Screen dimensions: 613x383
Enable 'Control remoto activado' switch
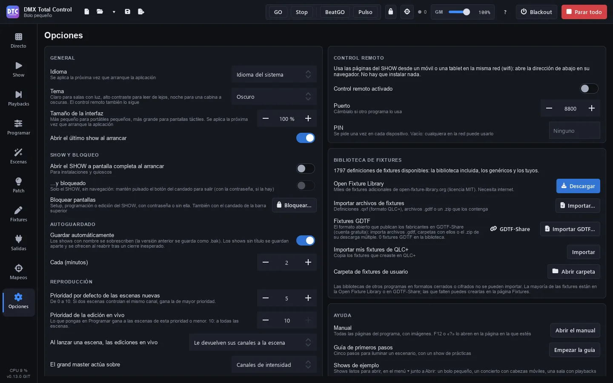click(589, 89)
